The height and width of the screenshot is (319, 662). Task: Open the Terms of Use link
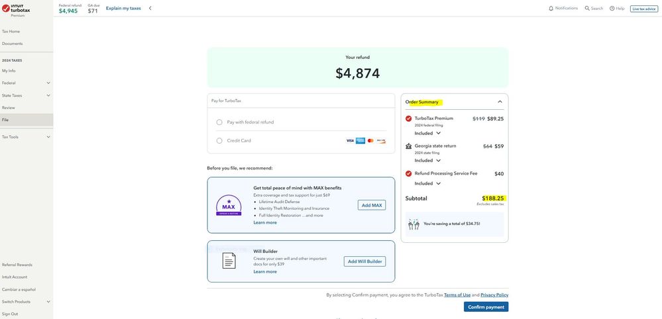point(457,295)
